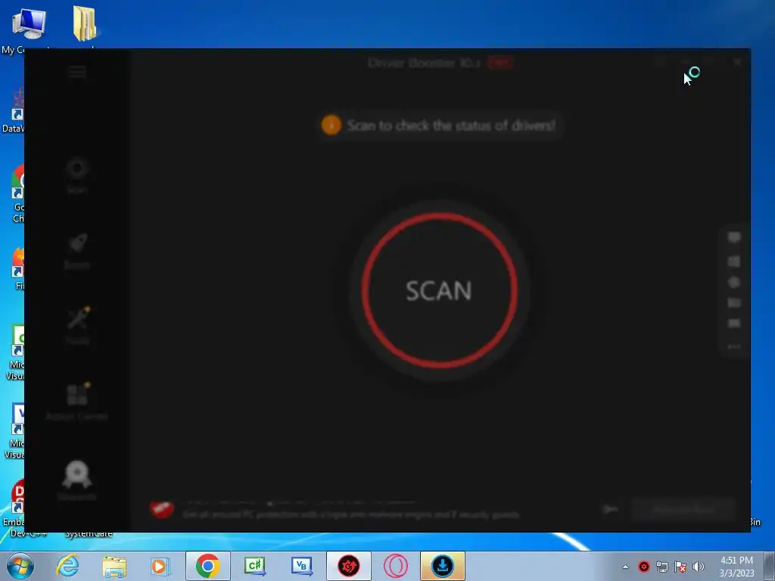
Task: Click Show Desktop strip at taskbar end
Action: tap(770, 566)
